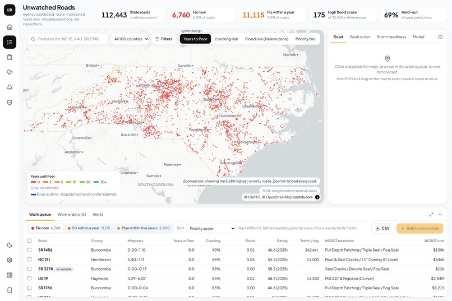Image resolution: width=452 pixels, height=301 pixels.
Task: Open the clipboard work orders sidebar icon
Action: [10, 57]
